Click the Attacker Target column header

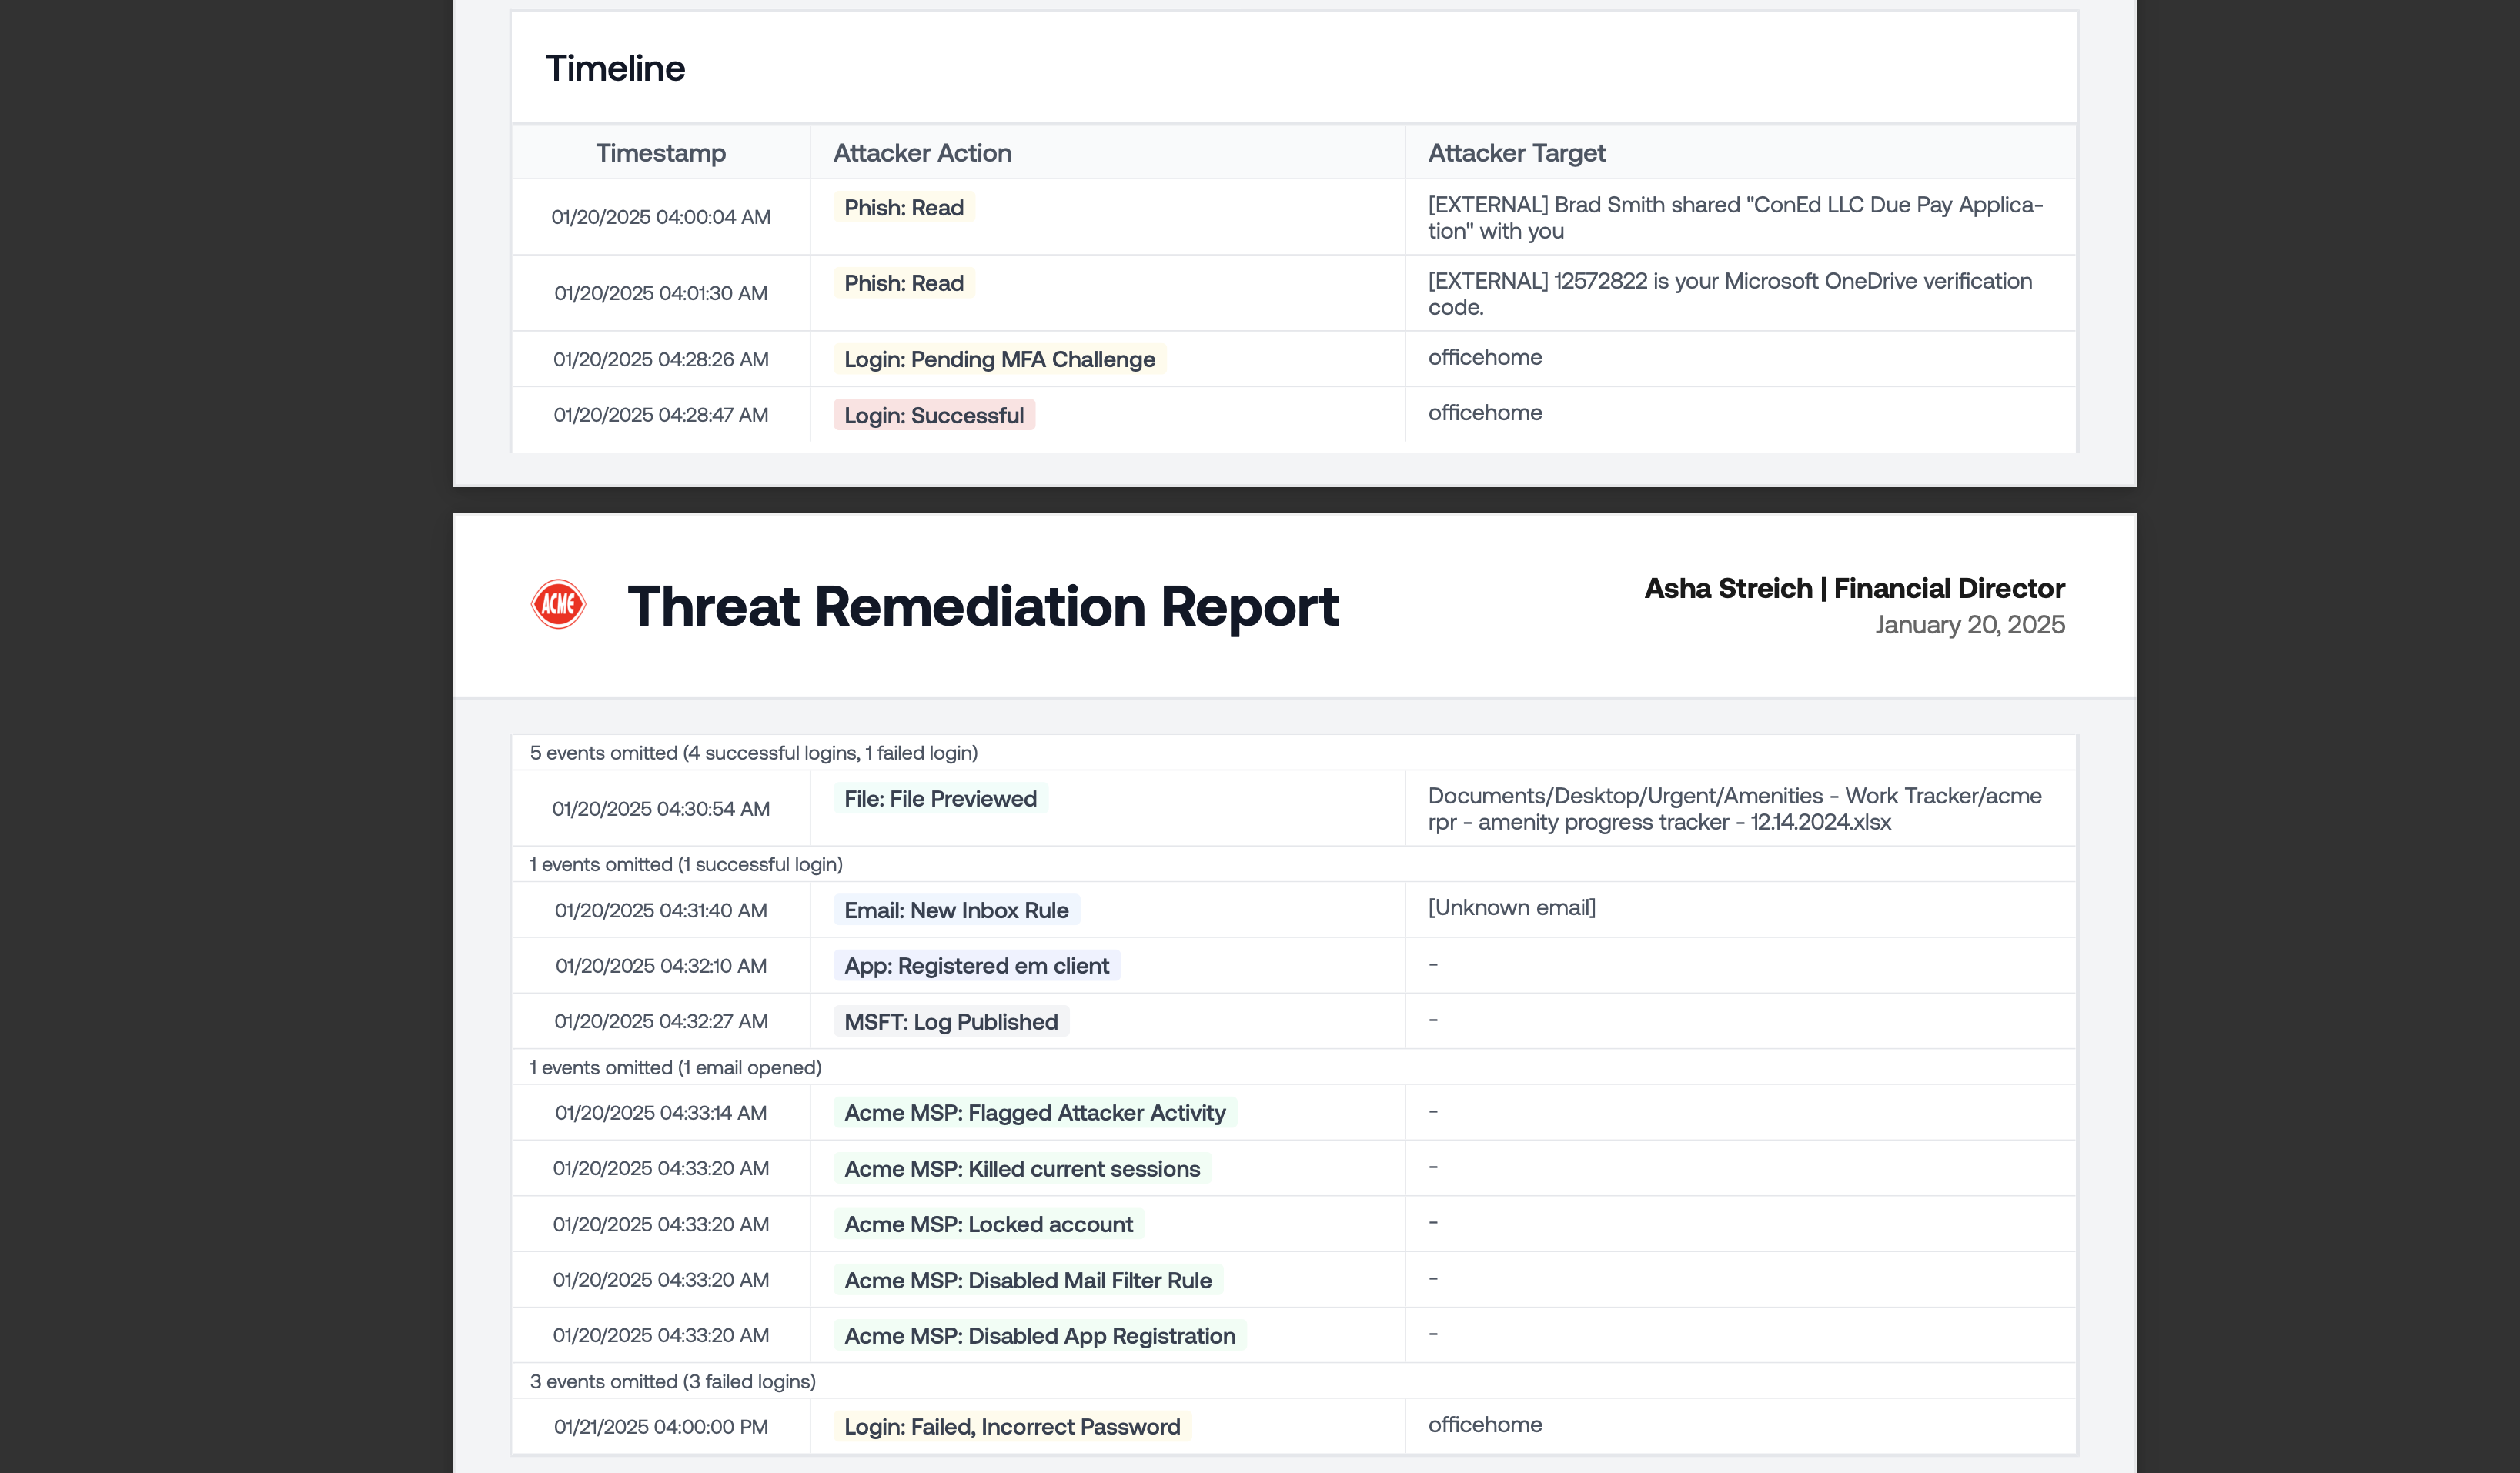pos(1516,153)
